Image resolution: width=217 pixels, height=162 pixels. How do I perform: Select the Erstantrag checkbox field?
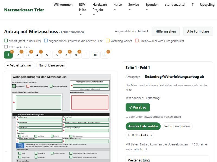14,86
